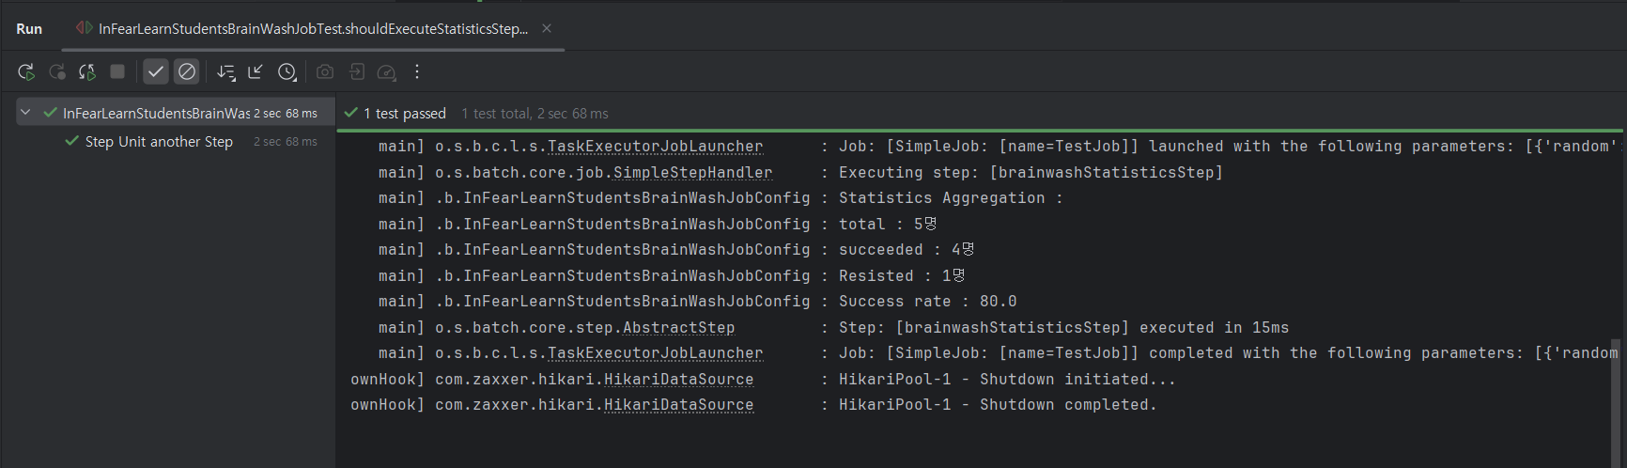Screen dimensions: 1627x468
Task: Click '1 test total, 2 sec 68 ms' text
Action: click(535, 114)
